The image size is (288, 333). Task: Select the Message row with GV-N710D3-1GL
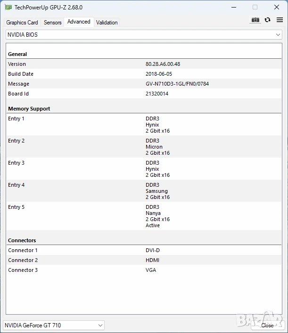tap(143, 84)
